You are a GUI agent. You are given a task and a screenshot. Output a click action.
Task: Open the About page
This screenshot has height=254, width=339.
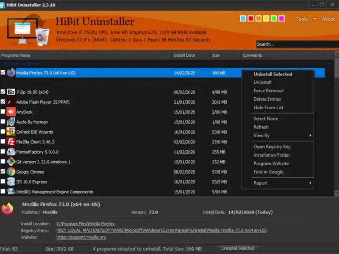coord(328,19)
